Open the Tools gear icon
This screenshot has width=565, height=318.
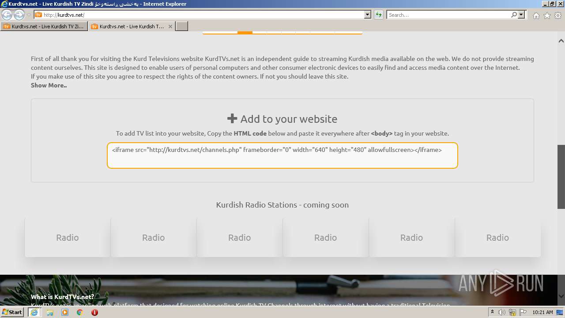click(x=558, y=15)
